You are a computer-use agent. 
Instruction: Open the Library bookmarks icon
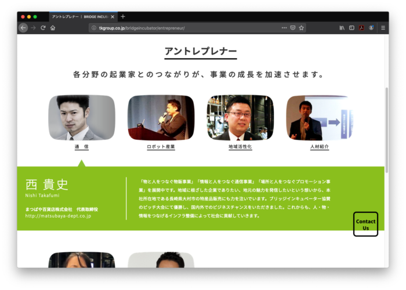pos(342,28)
